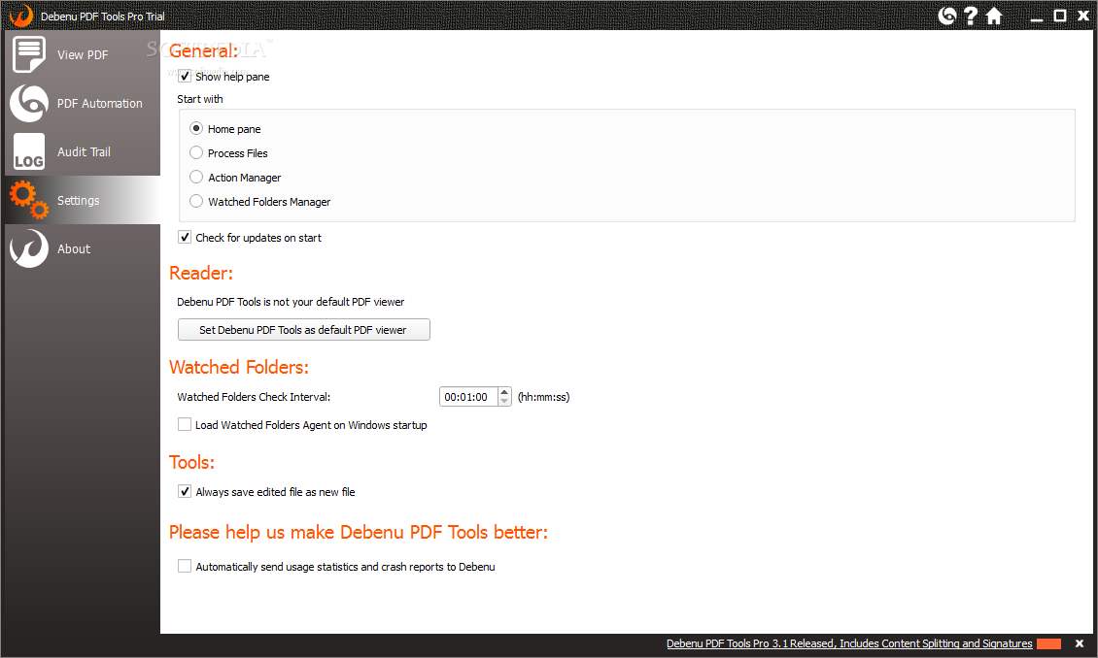Decrease the check interval with down arrow

[x=504, y=402]
